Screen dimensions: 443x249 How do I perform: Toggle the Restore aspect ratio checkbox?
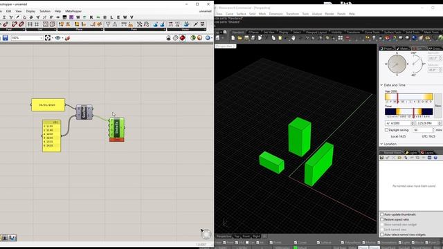381,219
